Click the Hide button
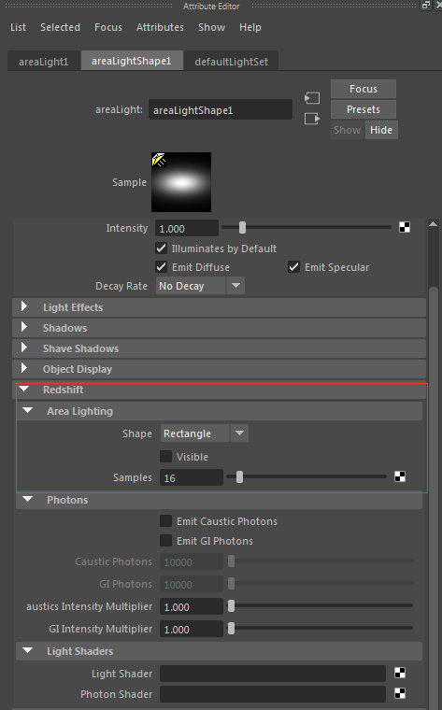The width and height of the screenshot is (442, 710). 381,130
